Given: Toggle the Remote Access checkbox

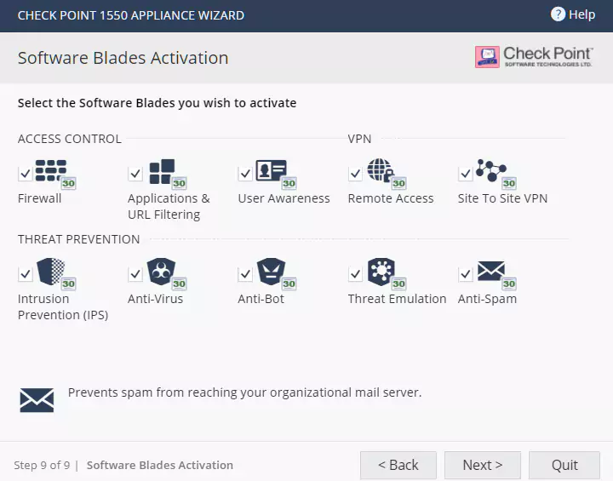Looking at the screenshot, I should (355, 174).
